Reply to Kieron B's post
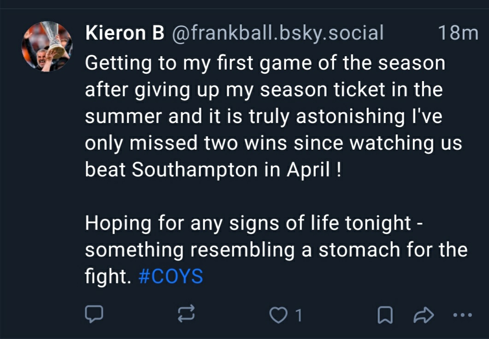The image size is (489, 339). pos(94,315)
